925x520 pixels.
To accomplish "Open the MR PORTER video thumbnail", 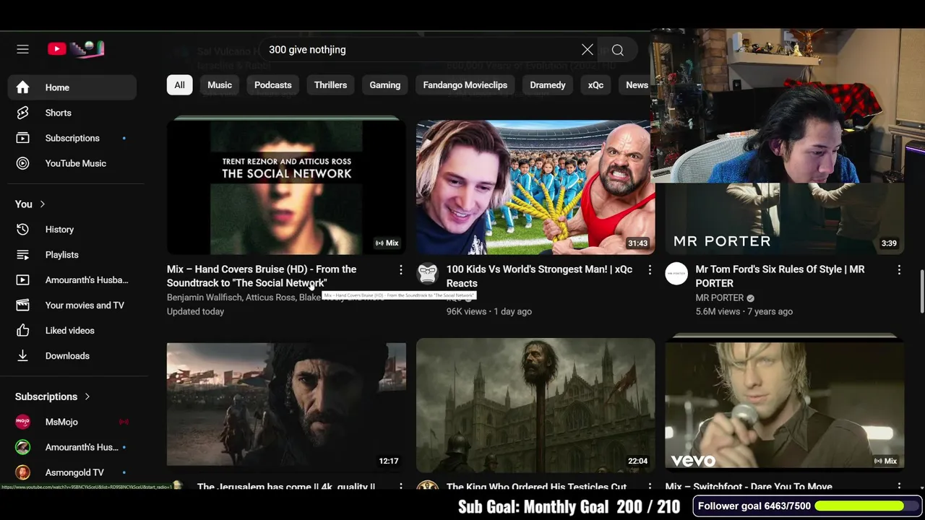I will pos(784,218).
